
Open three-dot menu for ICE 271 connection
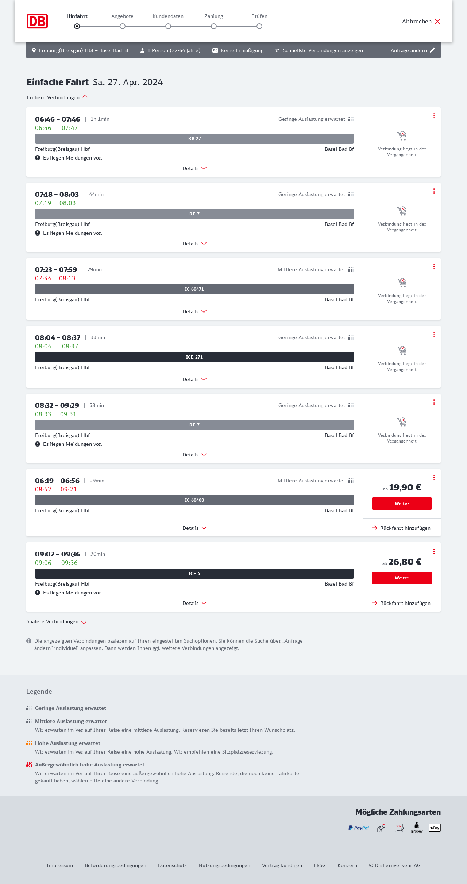(434, 334)
